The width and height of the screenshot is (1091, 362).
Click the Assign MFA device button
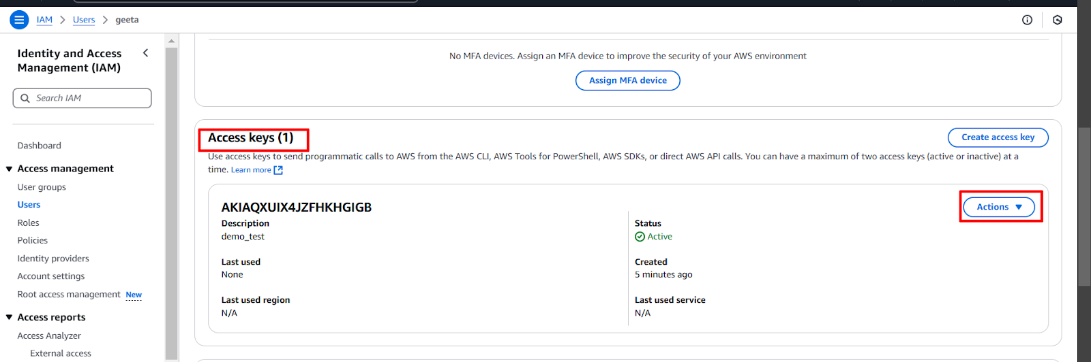(628, 80)
